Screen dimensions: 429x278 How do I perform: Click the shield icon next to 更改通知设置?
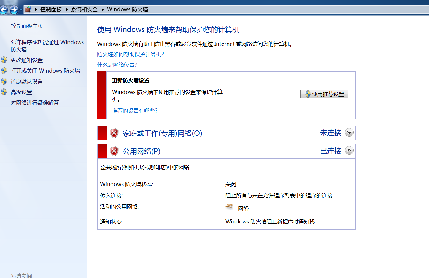[4, 60]
